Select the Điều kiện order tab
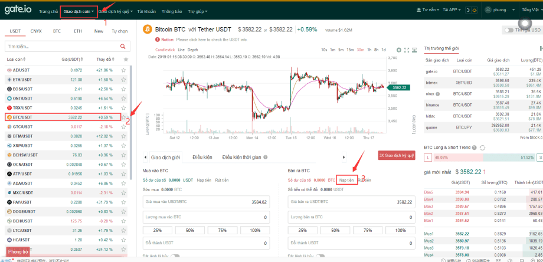543x262 pixels. point(202,157)
